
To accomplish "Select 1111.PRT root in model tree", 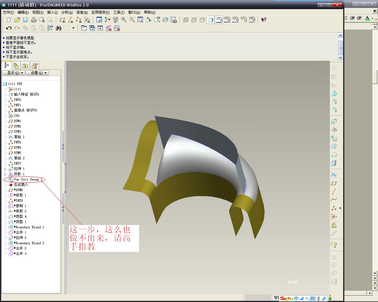I will click(x=13, y=84).
